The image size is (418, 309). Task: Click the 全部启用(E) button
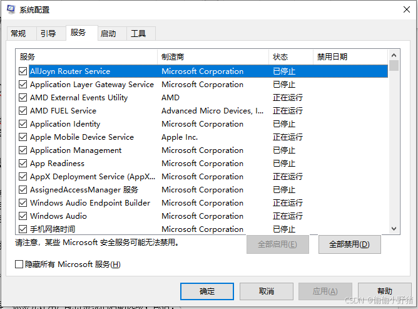click(277, 244)
